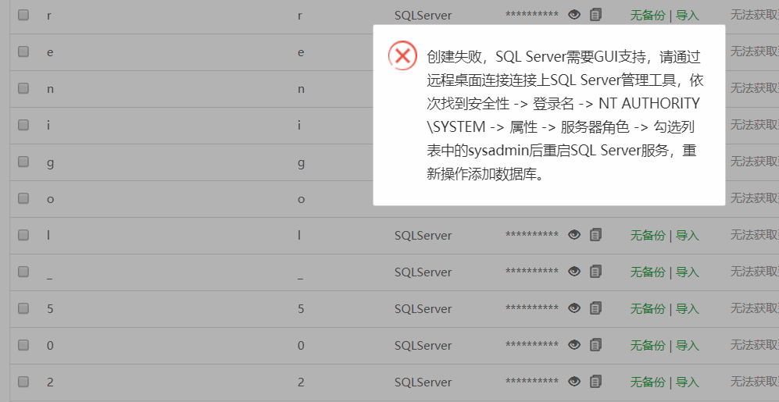The width and height of the screenshot is (779, 402).
Task: Reveal the password in row l
Action: tap(574, 235)
